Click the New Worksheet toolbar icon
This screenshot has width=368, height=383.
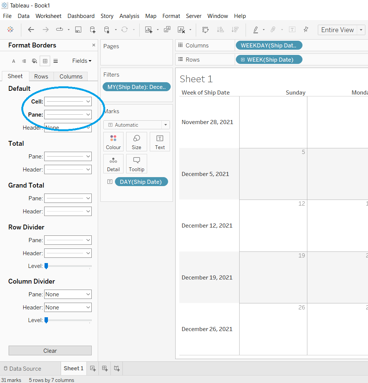(x=148, y=29)
